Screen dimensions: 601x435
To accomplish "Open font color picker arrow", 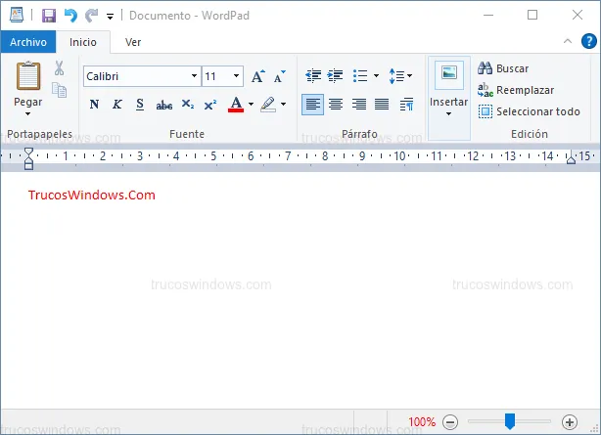I will point(251,105).
